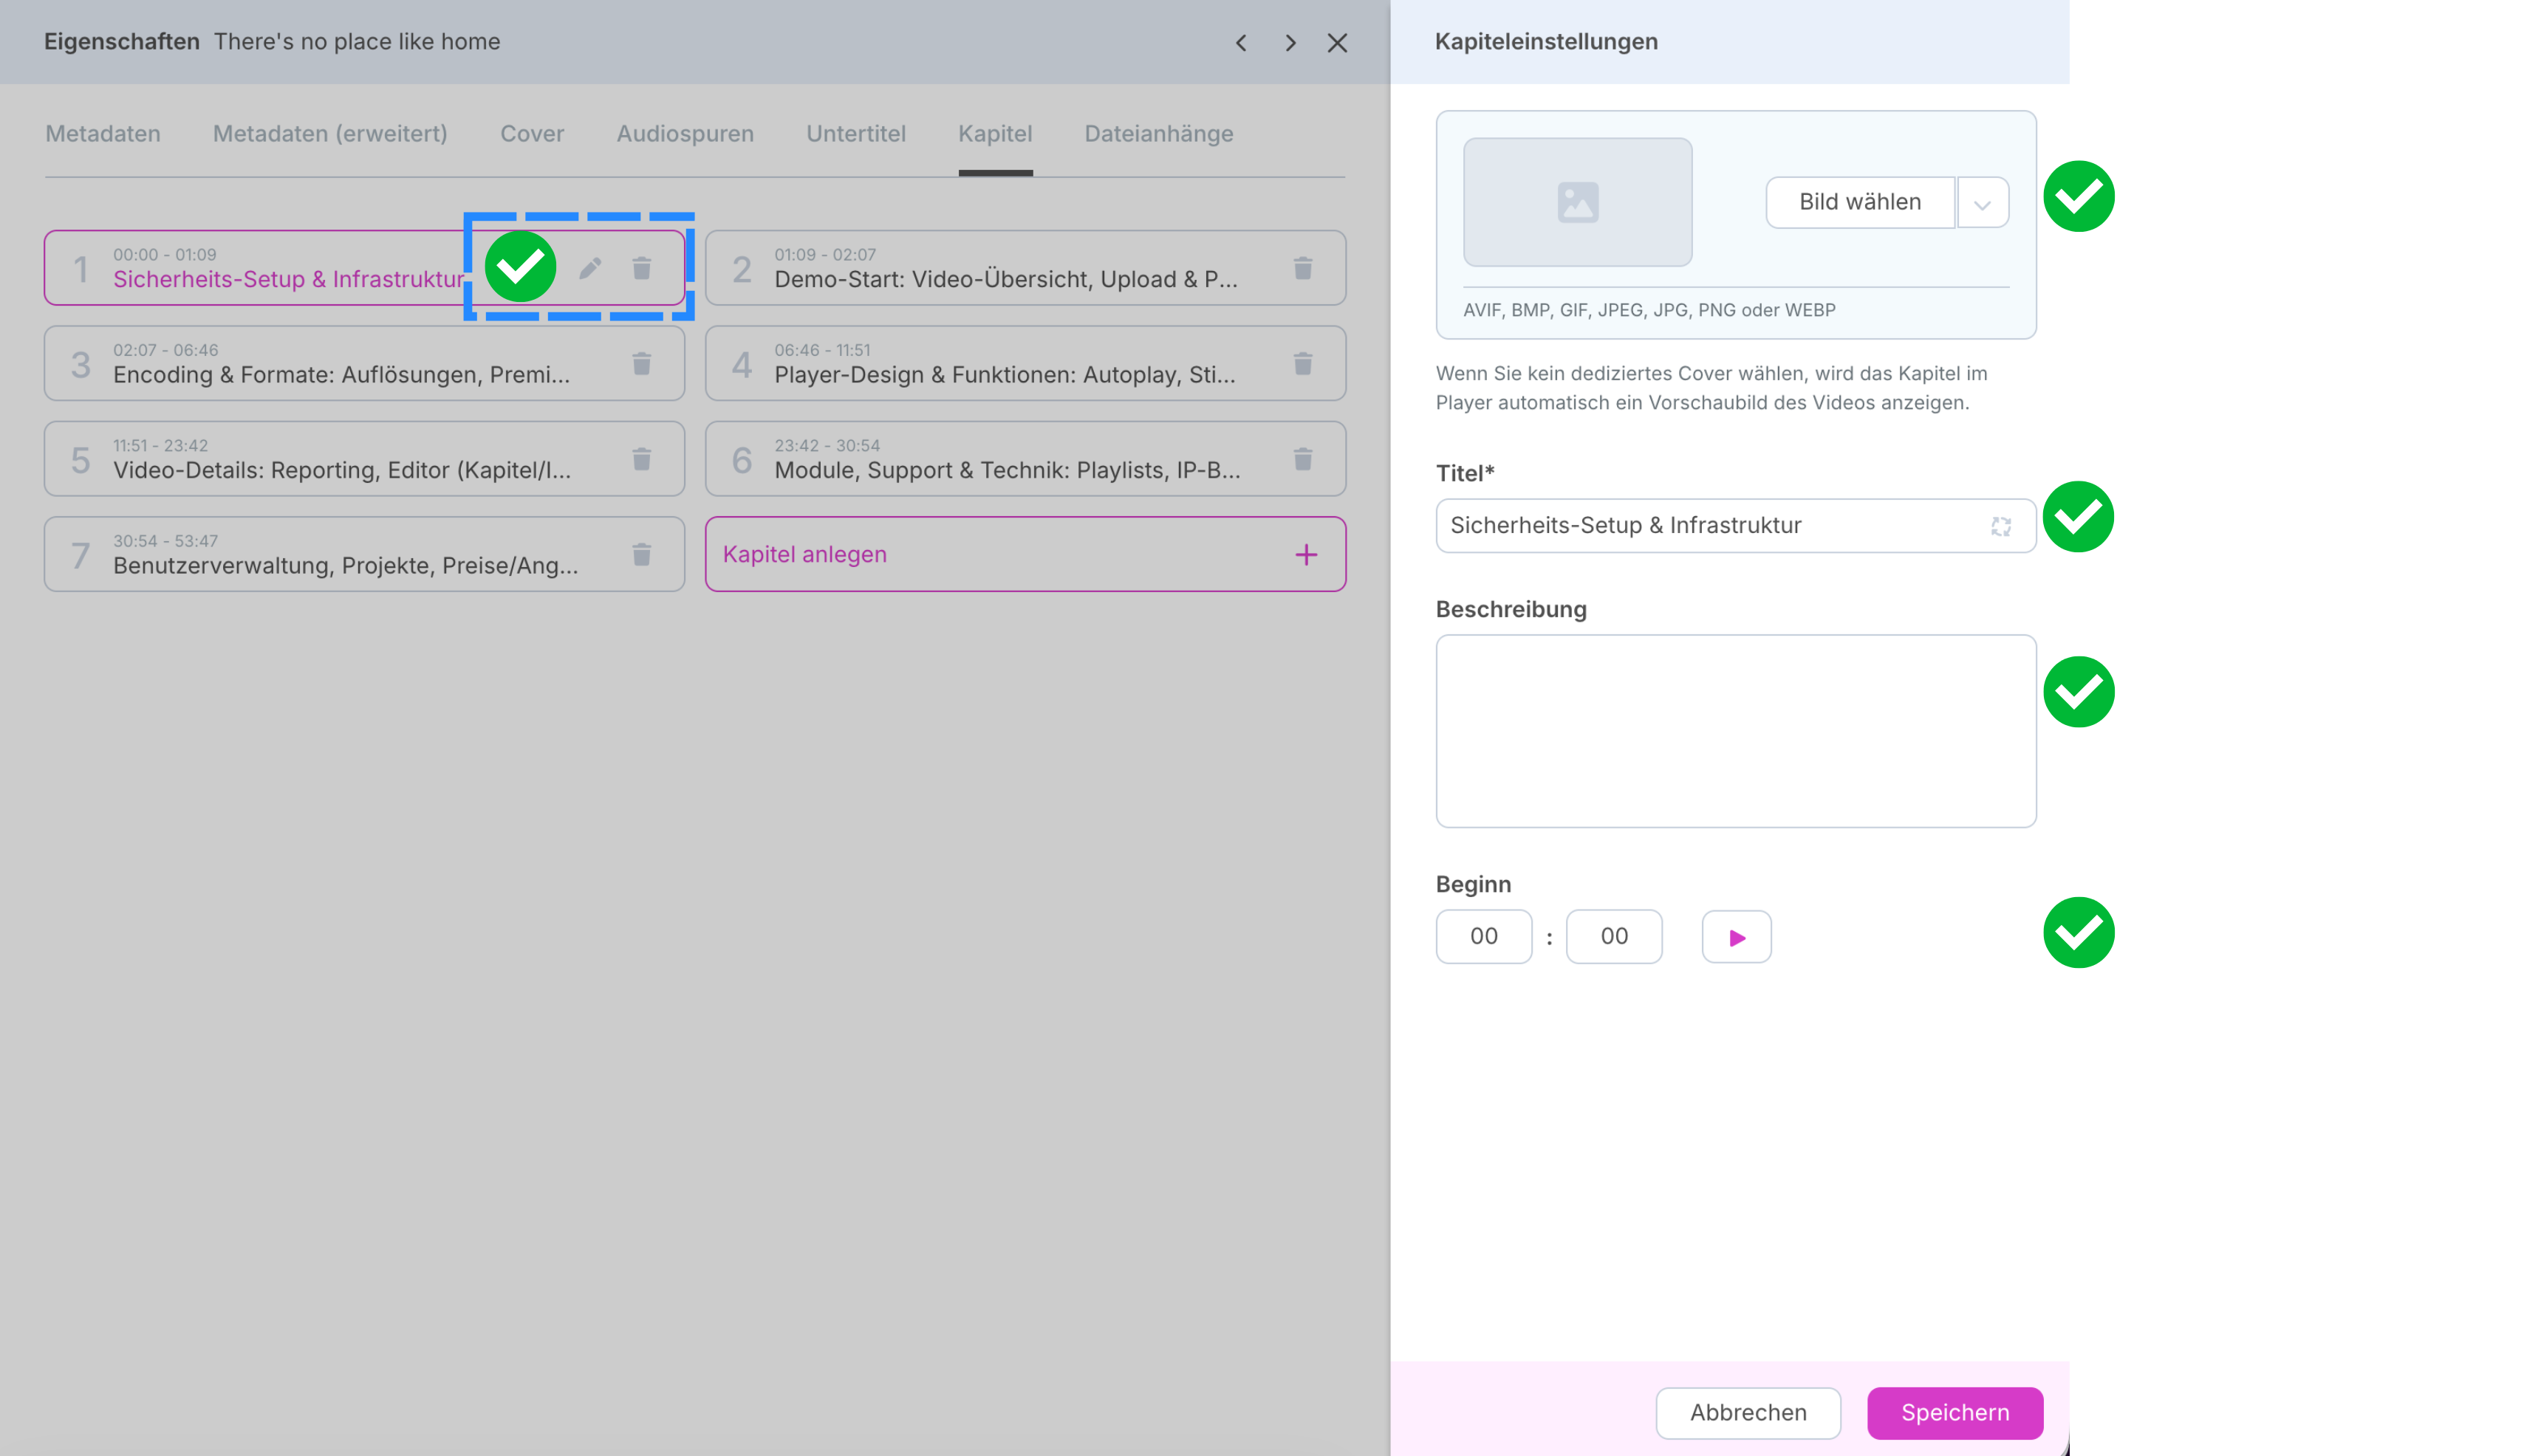Open the Audiospuren tab
The width and height of the screenshot is (2541, 1456).
click(x=684, y=134)
